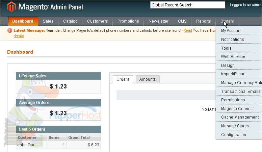Switch to the Orders tab

tap(123, 79)
